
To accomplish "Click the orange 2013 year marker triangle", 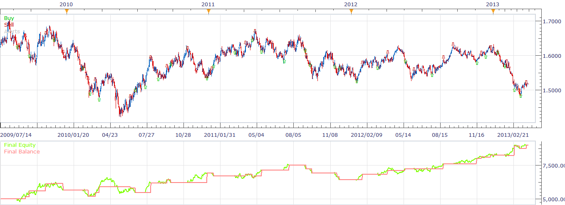I will tap(493, 12).
